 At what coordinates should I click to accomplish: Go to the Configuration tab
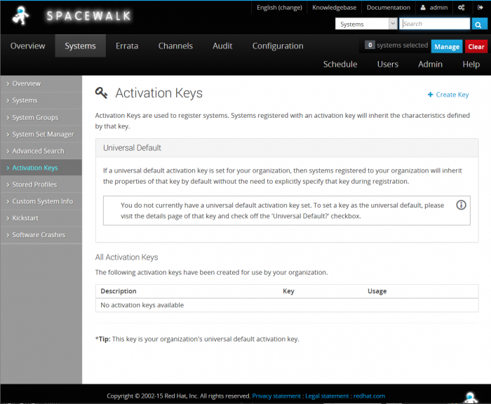[x=278, y=46]
